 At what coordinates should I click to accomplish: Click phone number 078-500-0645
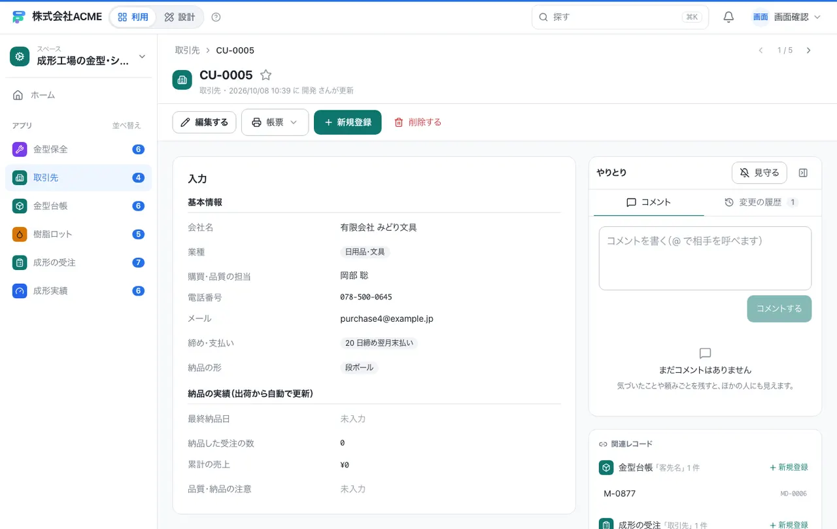pos(366,298)
